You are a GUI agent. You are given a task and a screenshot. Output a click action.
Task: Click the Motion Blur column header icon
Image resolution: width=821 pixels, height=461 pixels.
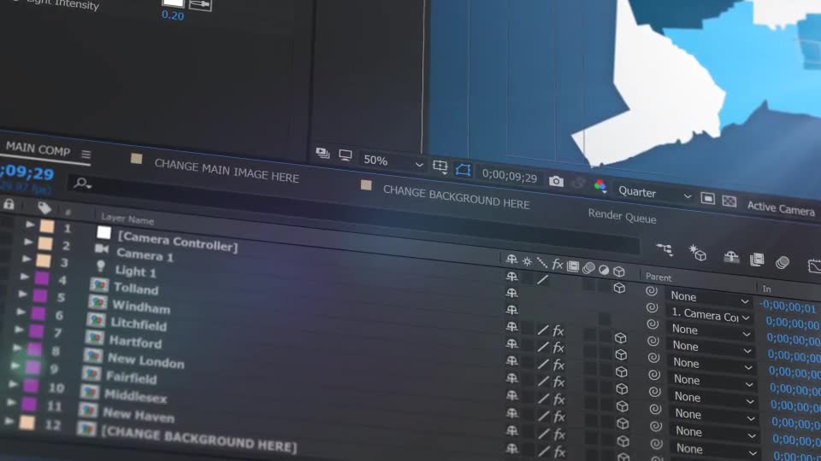coord(588,268)
